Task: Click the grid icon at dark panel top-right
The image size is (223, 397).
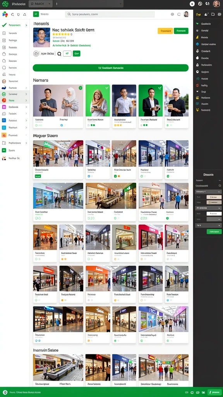Action: [220, 14]
